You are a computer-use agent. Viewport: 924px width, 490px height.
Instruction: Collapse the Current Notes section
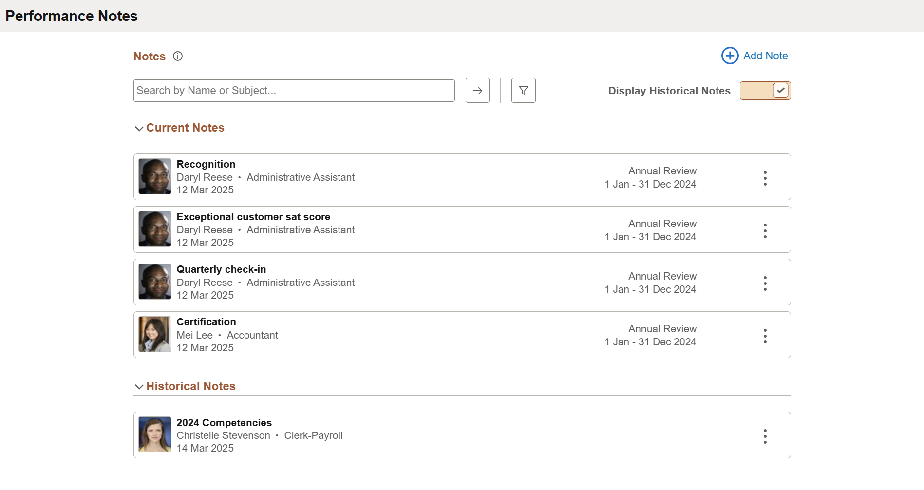coord(139,128)
